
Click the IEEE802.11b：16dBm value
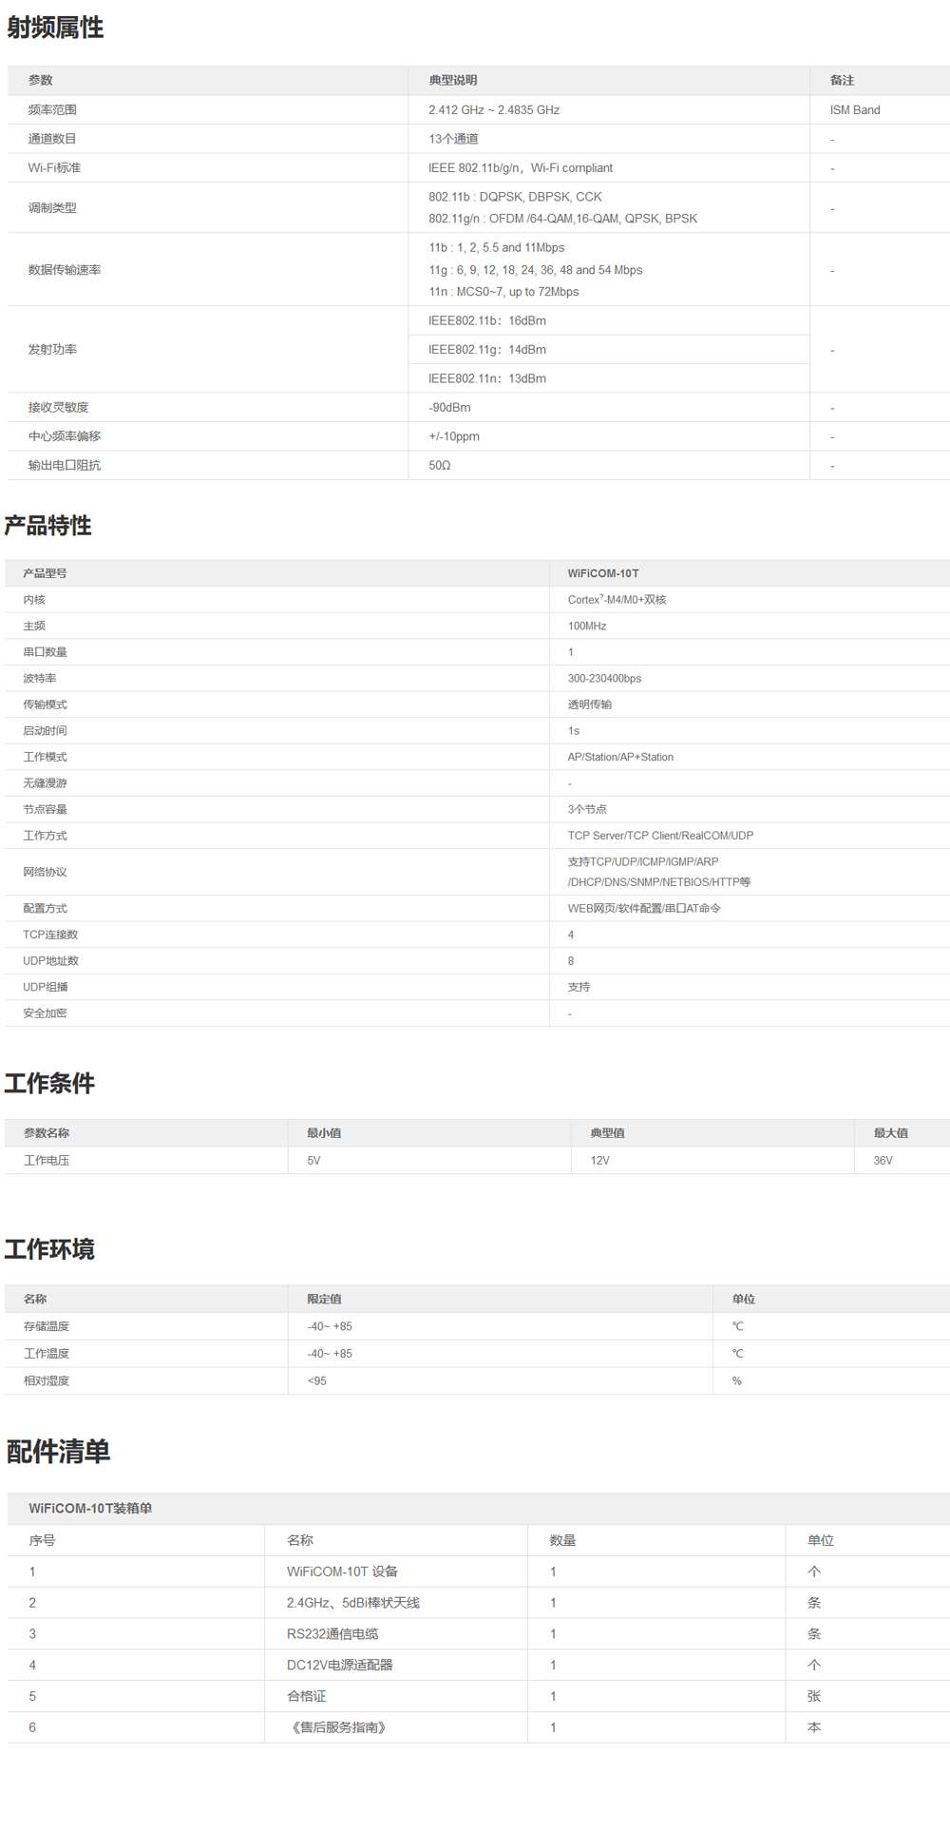tap(487, 321)
